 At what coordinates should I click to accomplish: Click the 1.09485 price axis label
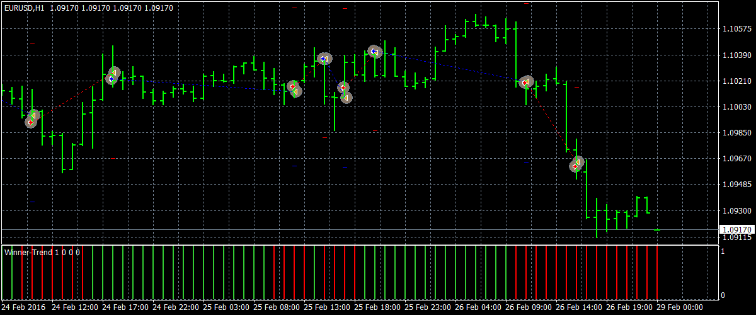click(x=736, y=185)
